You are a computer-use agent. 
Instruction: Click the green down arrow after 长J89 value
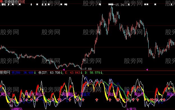coord(35,73)
